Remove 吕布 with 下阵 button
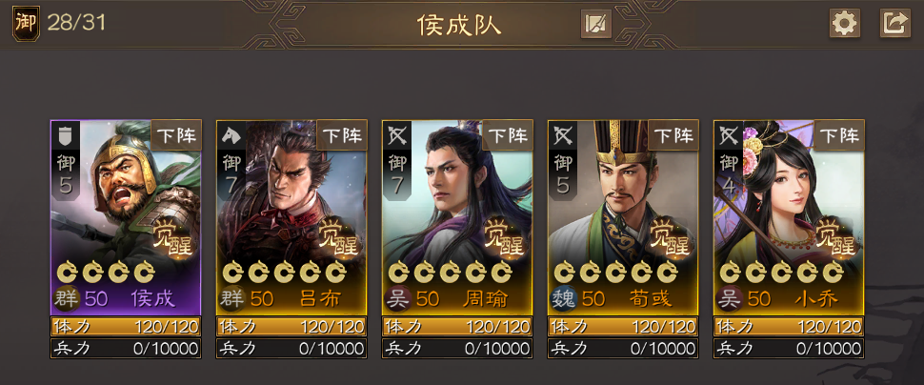The image size is (924, 385). pos(342,135)
